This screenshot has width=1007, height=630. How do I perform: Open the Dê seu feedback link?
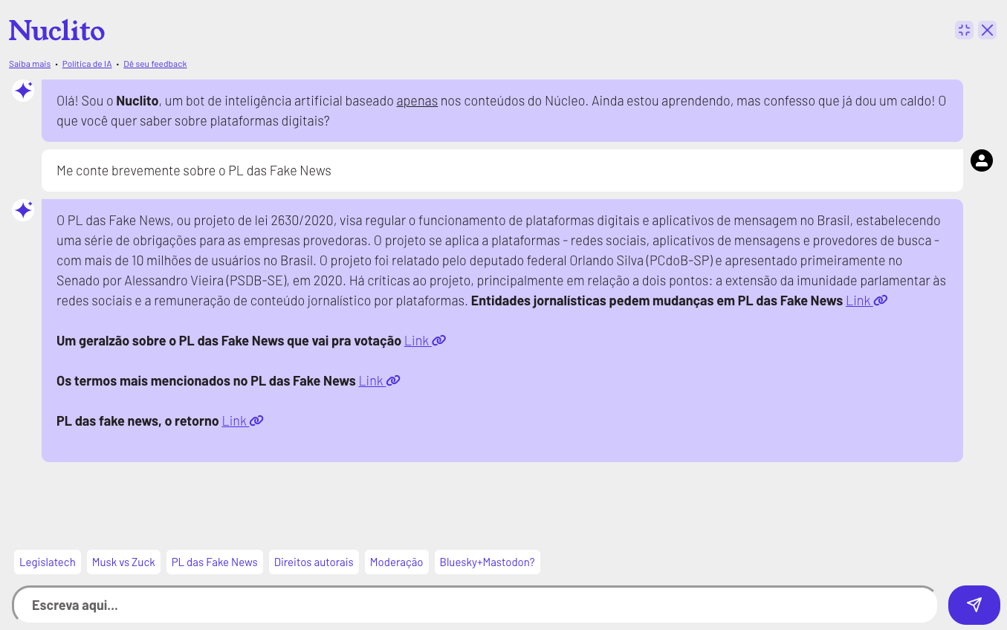tap(155, 64)
